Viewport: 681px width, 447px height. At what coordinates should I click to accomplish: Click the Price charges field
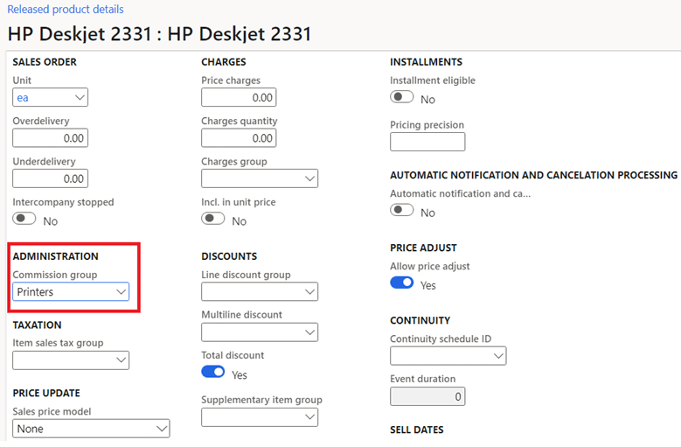coord(239,97)
